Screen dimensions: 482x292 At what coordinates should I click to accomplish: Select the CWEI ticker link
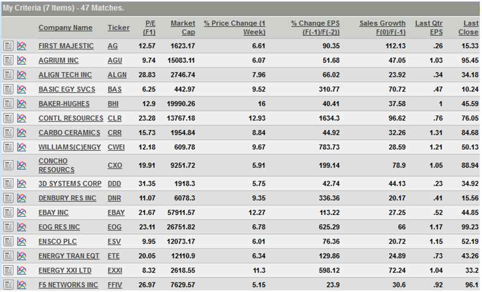point(116,148)
